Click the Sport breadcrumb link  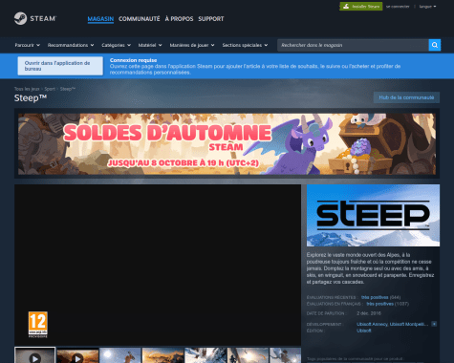(50, 89)
